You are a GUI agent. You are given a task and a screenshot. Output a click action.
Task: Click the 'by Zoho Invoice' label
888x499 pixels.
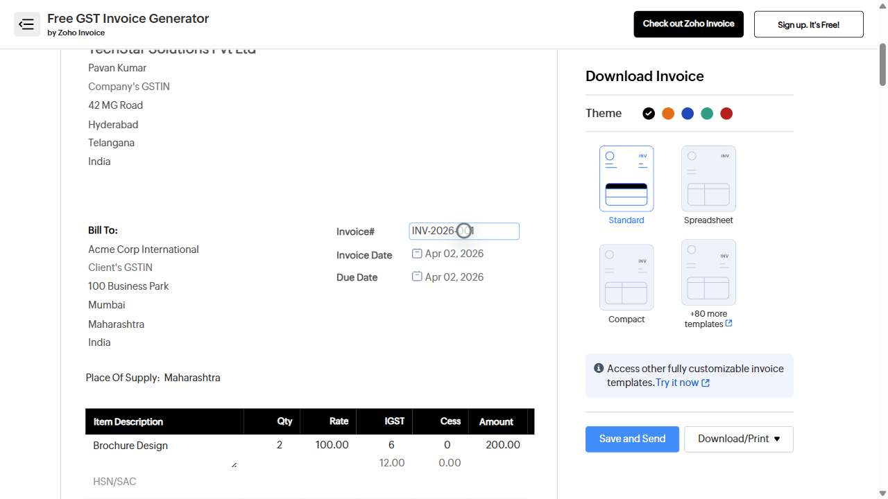76,32
